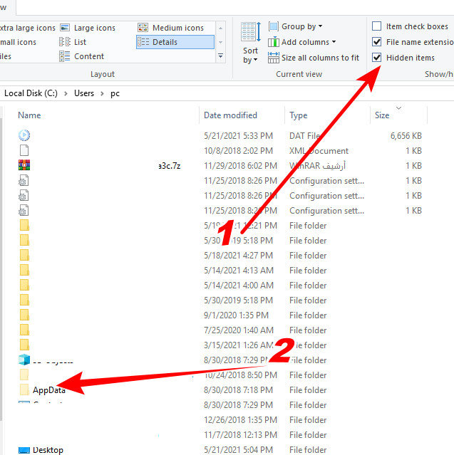Select Large icons layout
The image size is (454, 455).
coord(88,28)
